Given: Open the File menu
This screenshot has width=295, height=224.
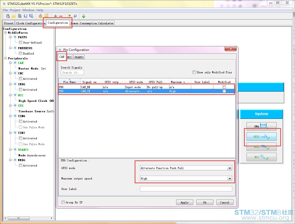Looking at the screenshot, I should [x=5, y=10].
